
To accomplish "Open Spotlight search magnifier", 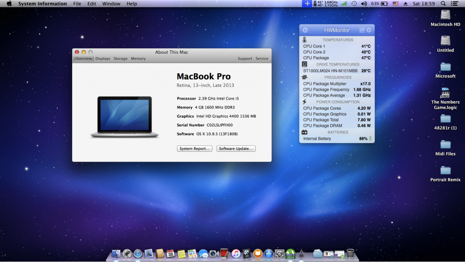I will tap(443, 3).
